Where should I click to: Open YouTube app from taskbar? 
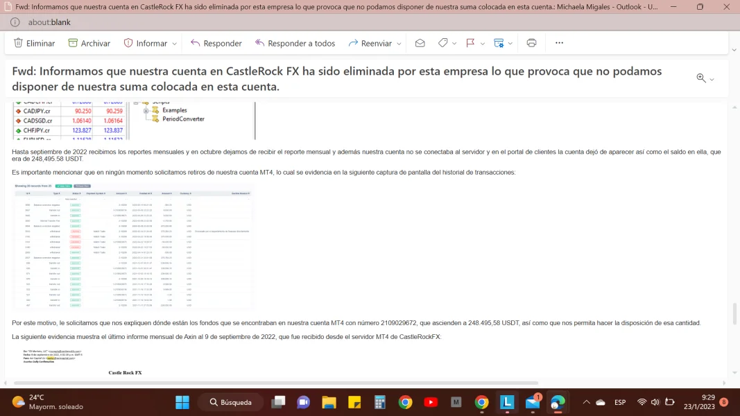(x=431, y=402)
